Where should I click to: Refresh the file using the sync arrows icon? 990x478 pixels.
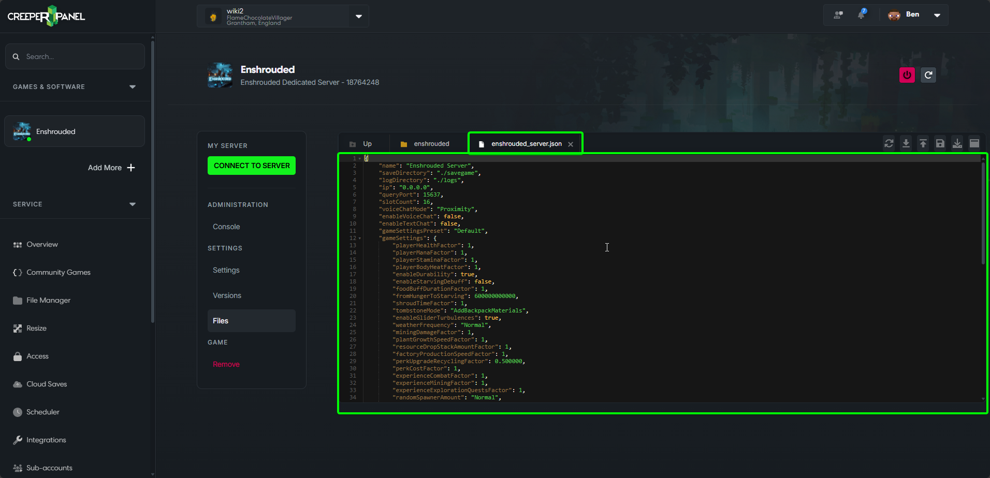pyautogui.click(x=889, y=143)
